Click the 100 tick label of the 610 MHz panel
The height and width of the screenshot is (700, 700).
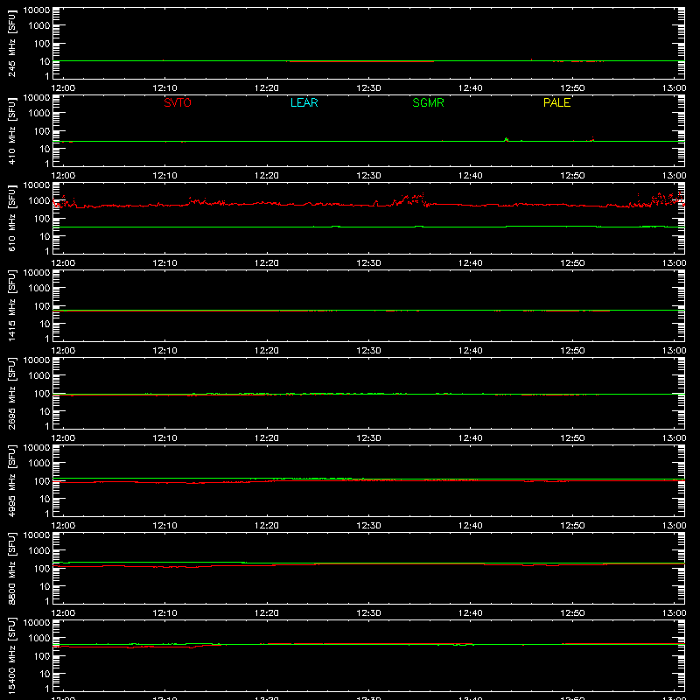[x=42, y=219]
